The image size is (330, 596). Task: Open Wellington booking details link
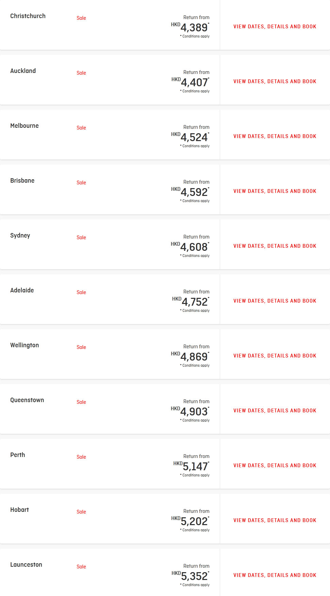[x=275, y=356]
